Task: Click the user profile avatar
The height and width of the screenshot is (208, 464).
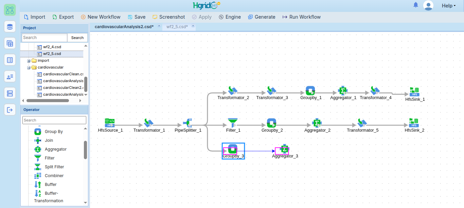Action: tap(428, 5)
